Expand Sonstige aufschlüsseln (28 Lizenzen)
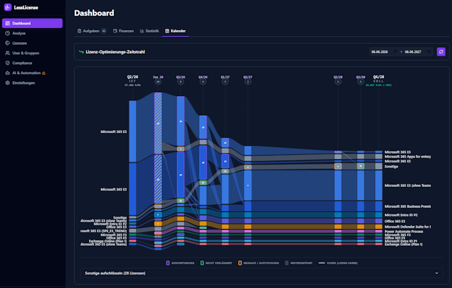This screenshot has height=288, width=452. pyautogui.click(x=262, y=273)
